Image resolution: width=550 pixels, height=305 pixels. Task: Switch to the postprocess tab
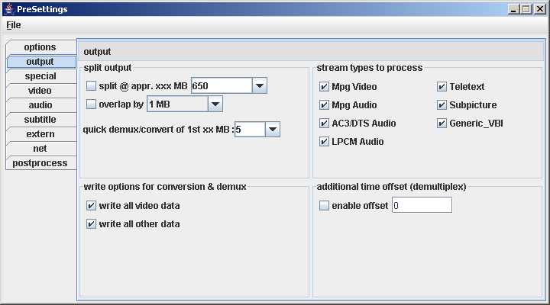tap(40, 163)
